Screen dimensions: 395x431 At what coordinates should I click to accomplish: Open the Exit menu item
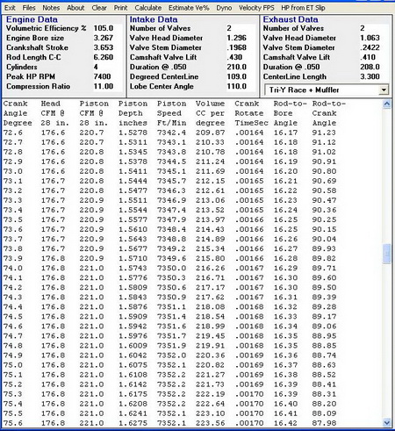(10, 8)
